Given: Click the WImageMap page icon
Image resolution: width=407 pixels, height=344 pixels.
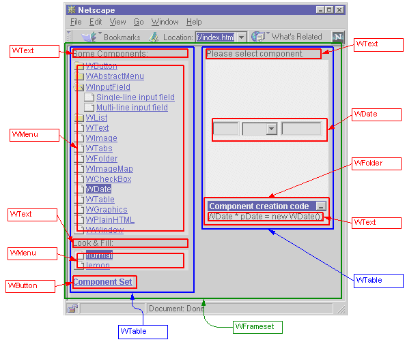Looking at the screenshot, I should coord(79,169).
